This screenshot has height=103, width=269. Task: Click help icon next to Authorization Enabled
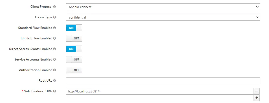[x=55, y=70]
